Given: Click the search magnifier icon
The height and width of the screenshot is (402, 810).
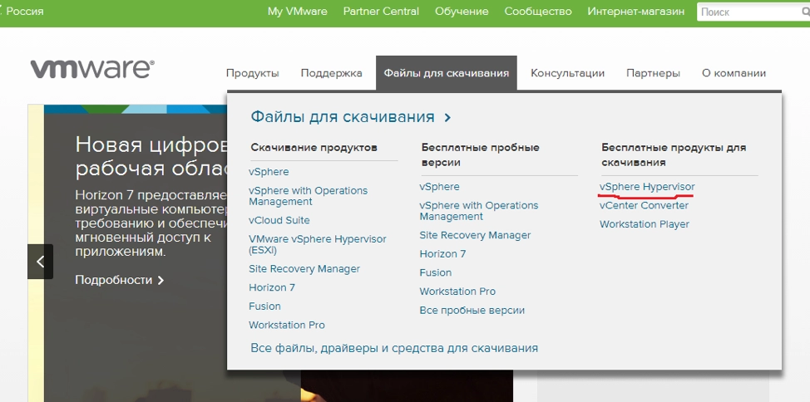Looking at the screenshot, I should (805, 12).
